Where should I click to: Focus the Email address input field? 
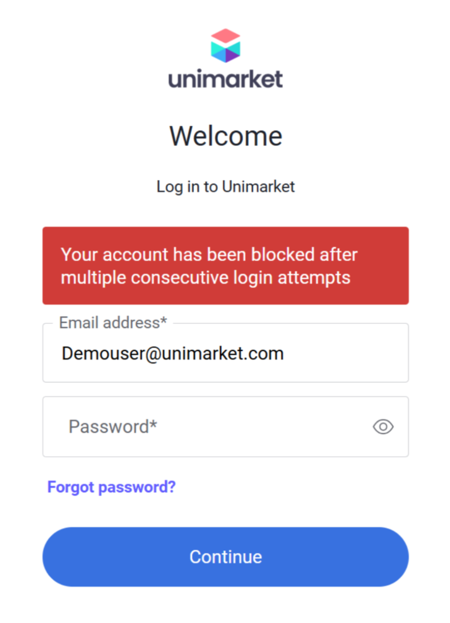point(225,353)
